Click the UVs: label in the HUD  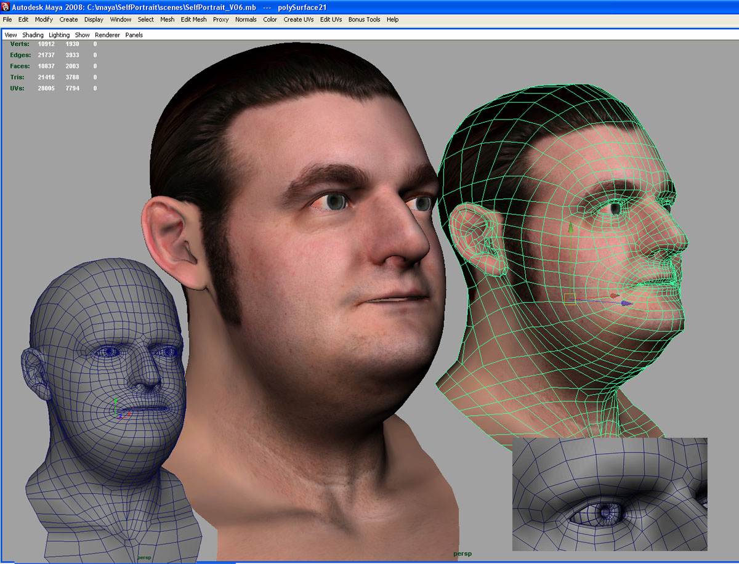[x=17, y=89]
